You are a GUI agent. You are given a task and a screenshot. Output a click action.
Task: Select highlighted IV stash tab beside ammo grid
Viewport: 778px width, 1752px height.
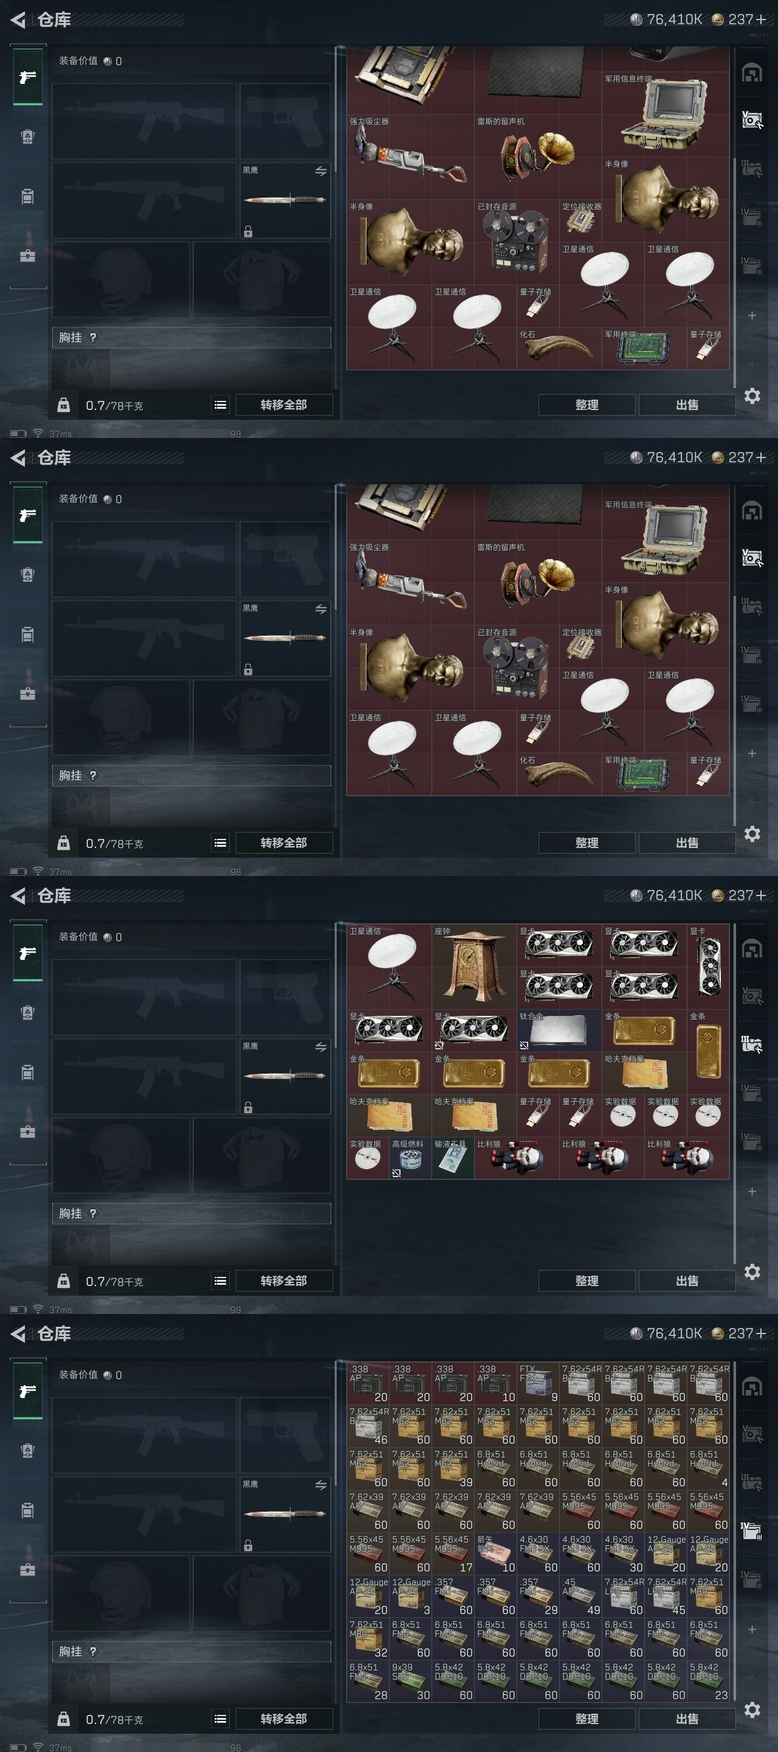(751, 1531)
